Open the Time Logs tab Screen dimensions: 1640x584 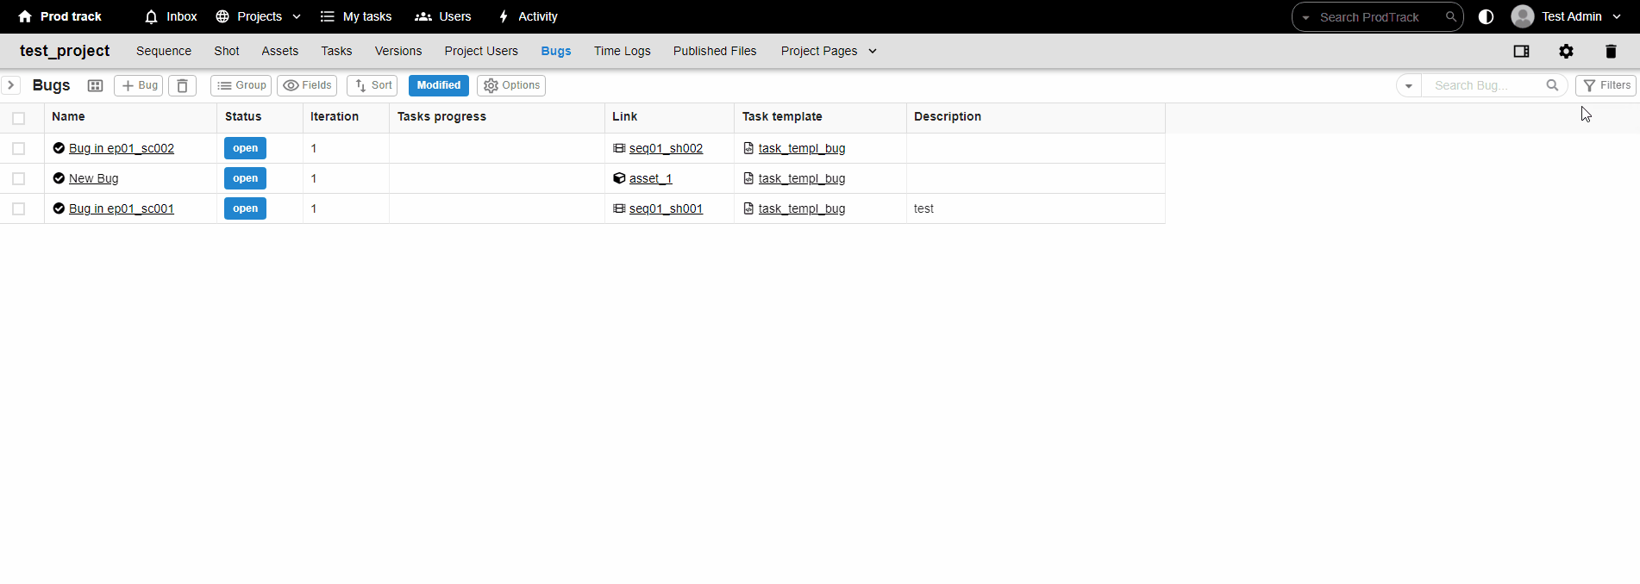(x=623, y=51)
